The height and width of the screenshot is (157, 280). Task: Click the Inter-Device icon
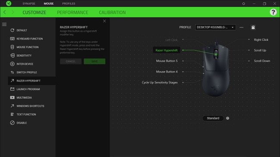pyautogui.click(x=12, y=64)
